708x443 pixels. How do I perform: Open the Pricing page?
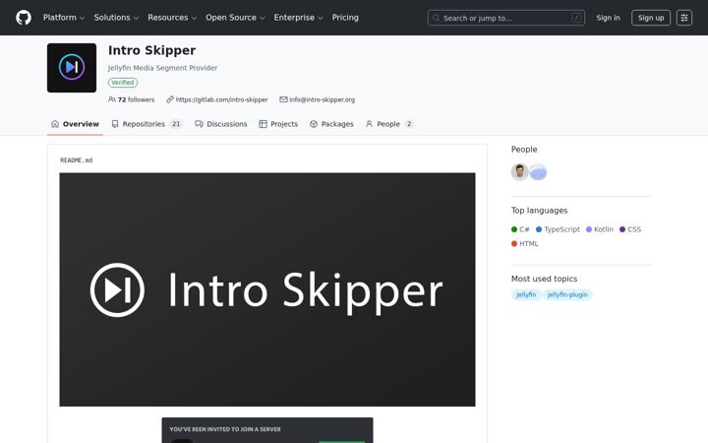click(345, 18)
